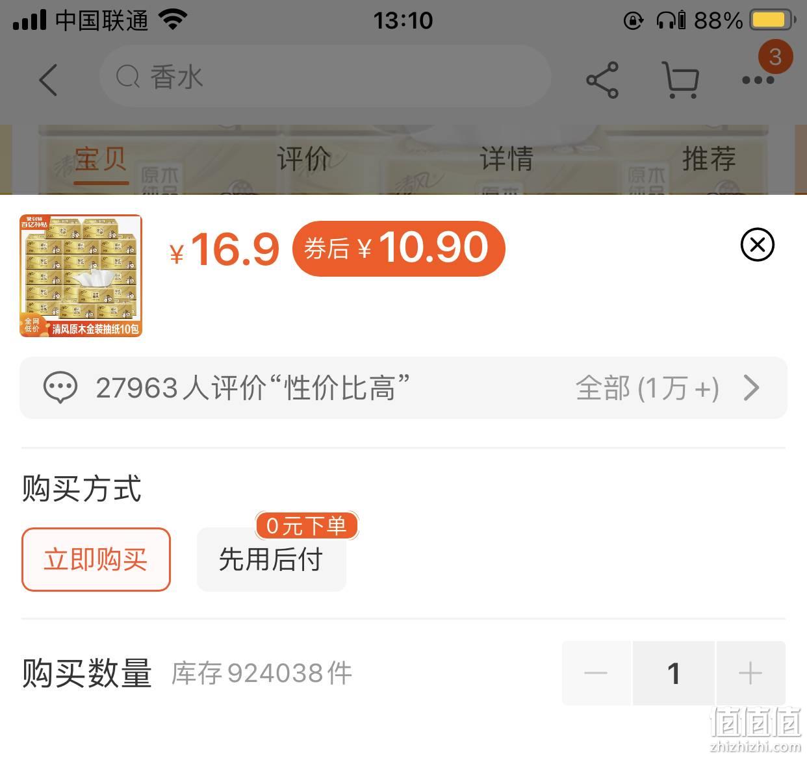
Task: Tap the 券后 ¥10.90 coupon price button
Action: tap(398, 248)
